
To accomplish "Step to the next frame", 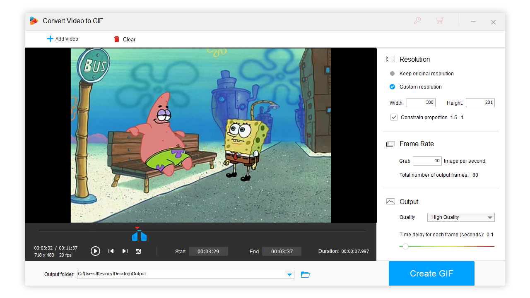I will 125,251.
